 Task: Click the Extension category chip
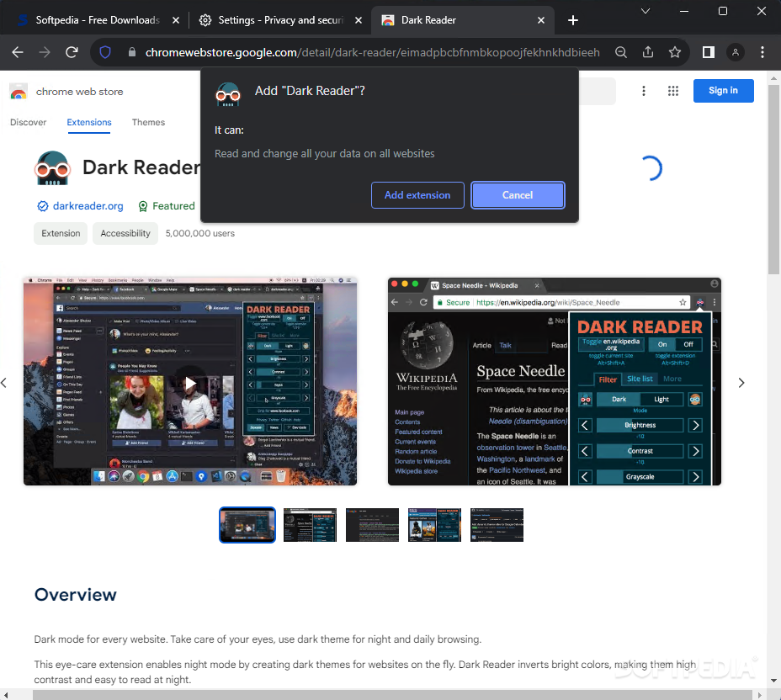point(61,234)
